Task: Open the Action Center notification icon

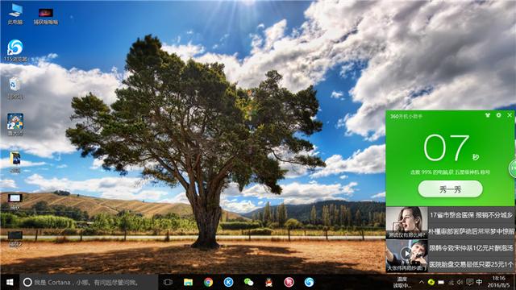Action: coord(469,282)
